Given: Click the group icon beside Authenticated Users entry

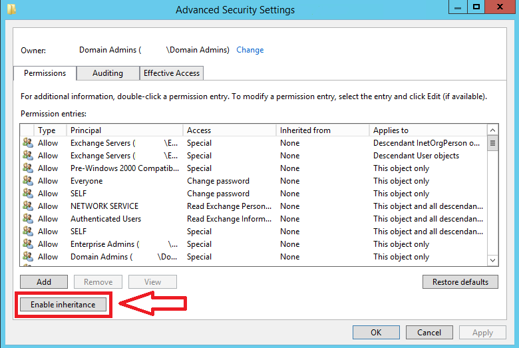Looking at the screenshot, I should (28, 218).
